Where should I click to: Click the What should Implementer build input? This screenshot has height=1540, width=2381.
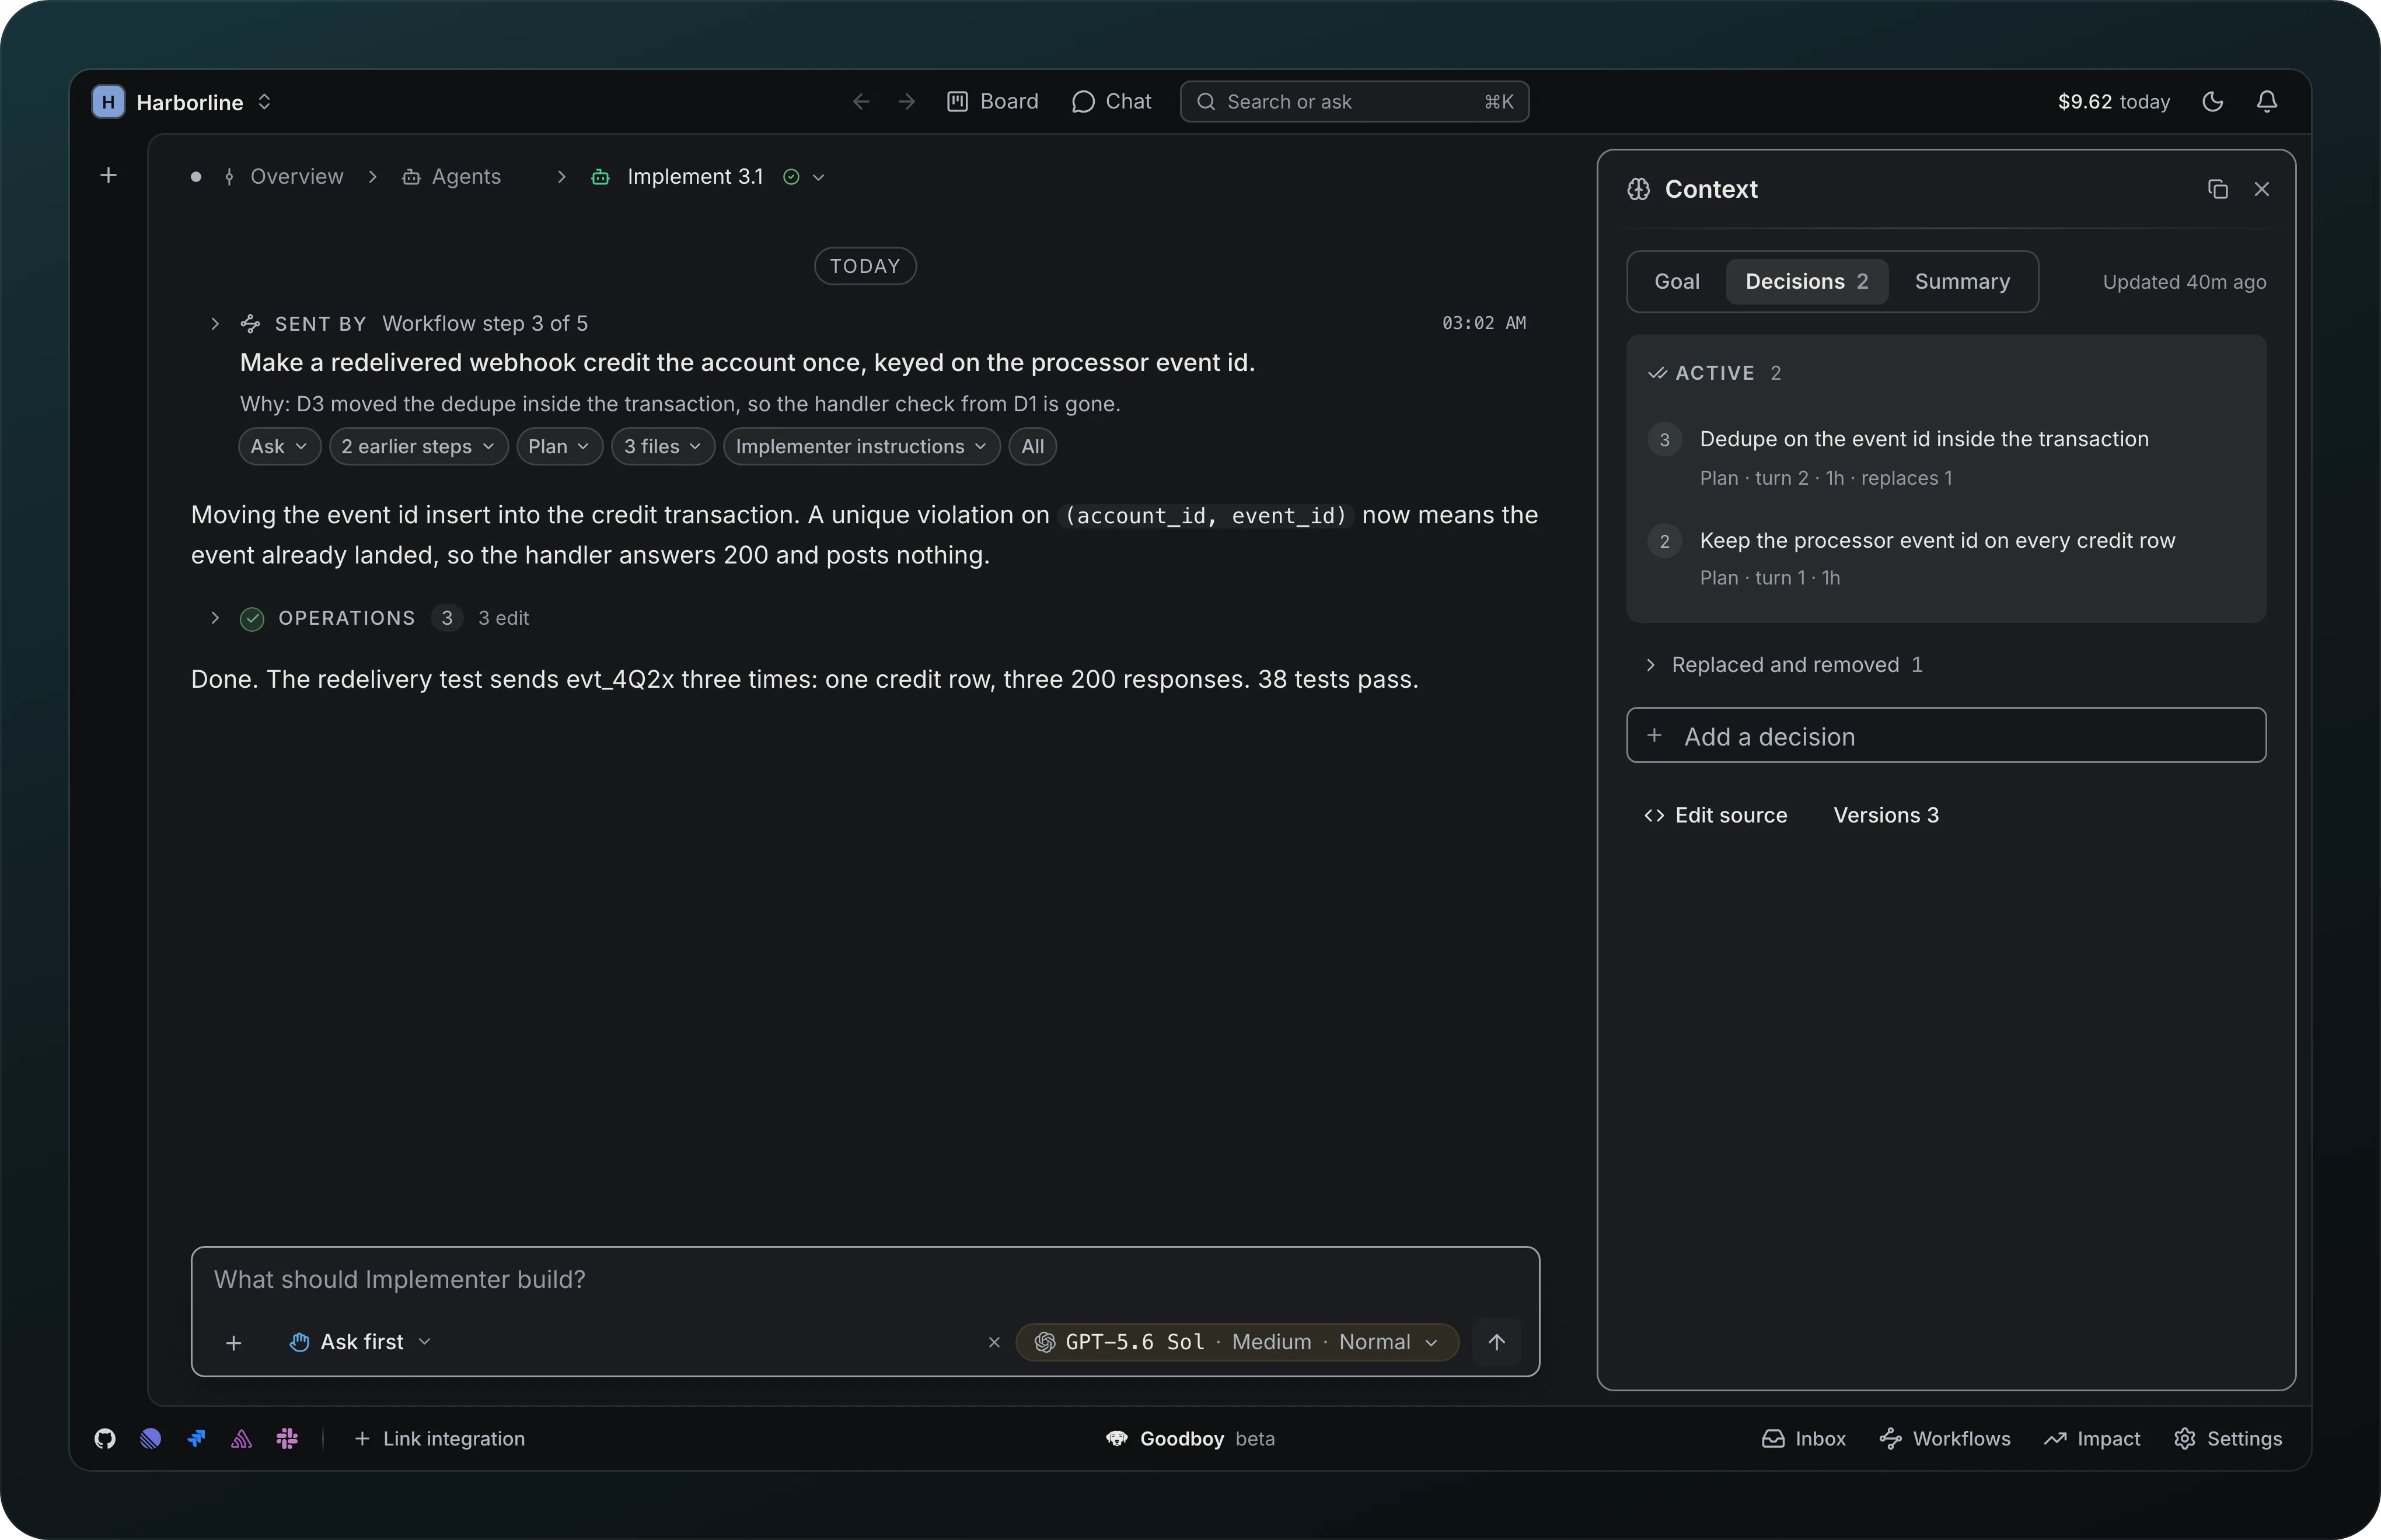pos(864,1280)
